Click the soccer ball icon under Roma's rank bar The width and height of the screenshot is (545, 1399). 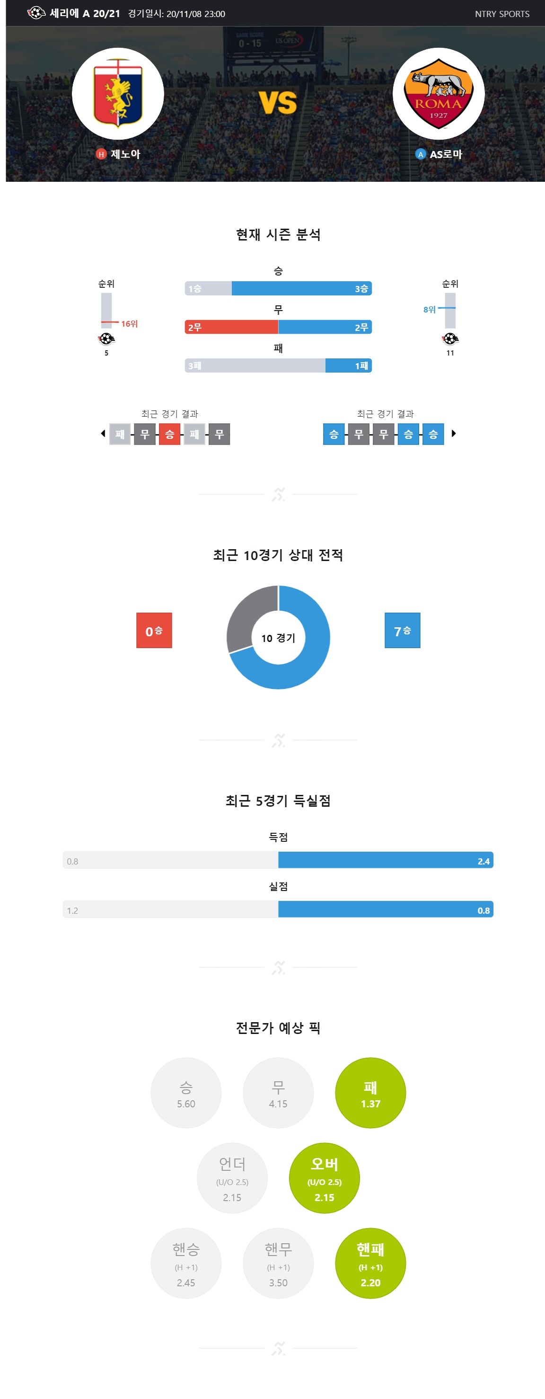pyautogui.click(x=450, y=339)
